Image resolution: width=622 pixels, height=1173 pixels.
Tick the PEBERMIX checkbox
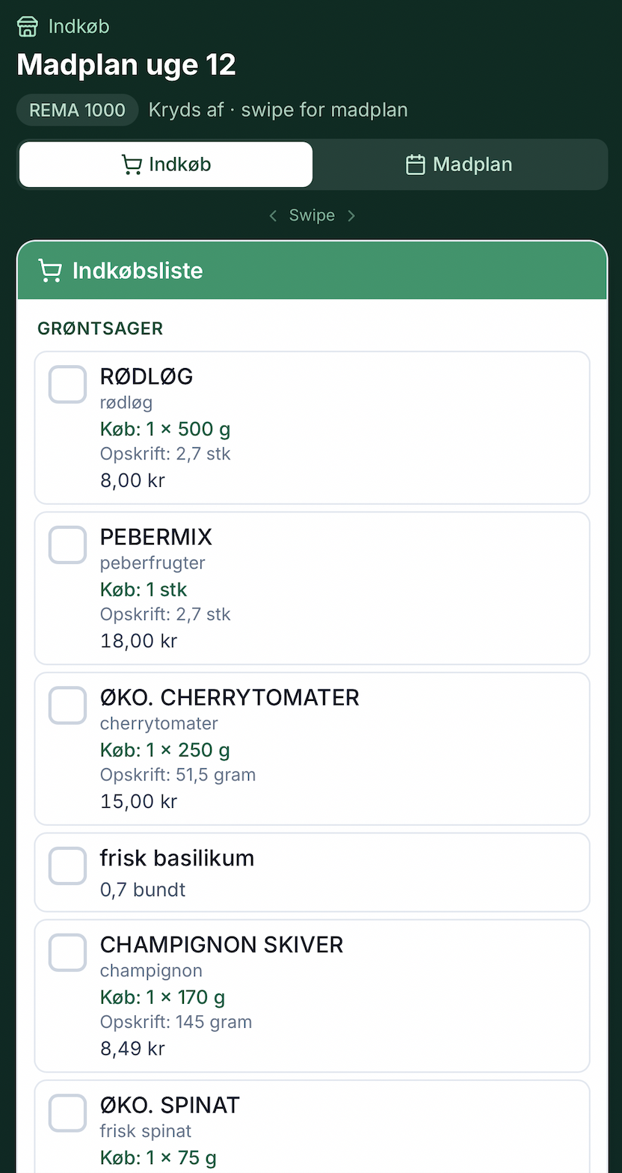click(x=68, y=545)
